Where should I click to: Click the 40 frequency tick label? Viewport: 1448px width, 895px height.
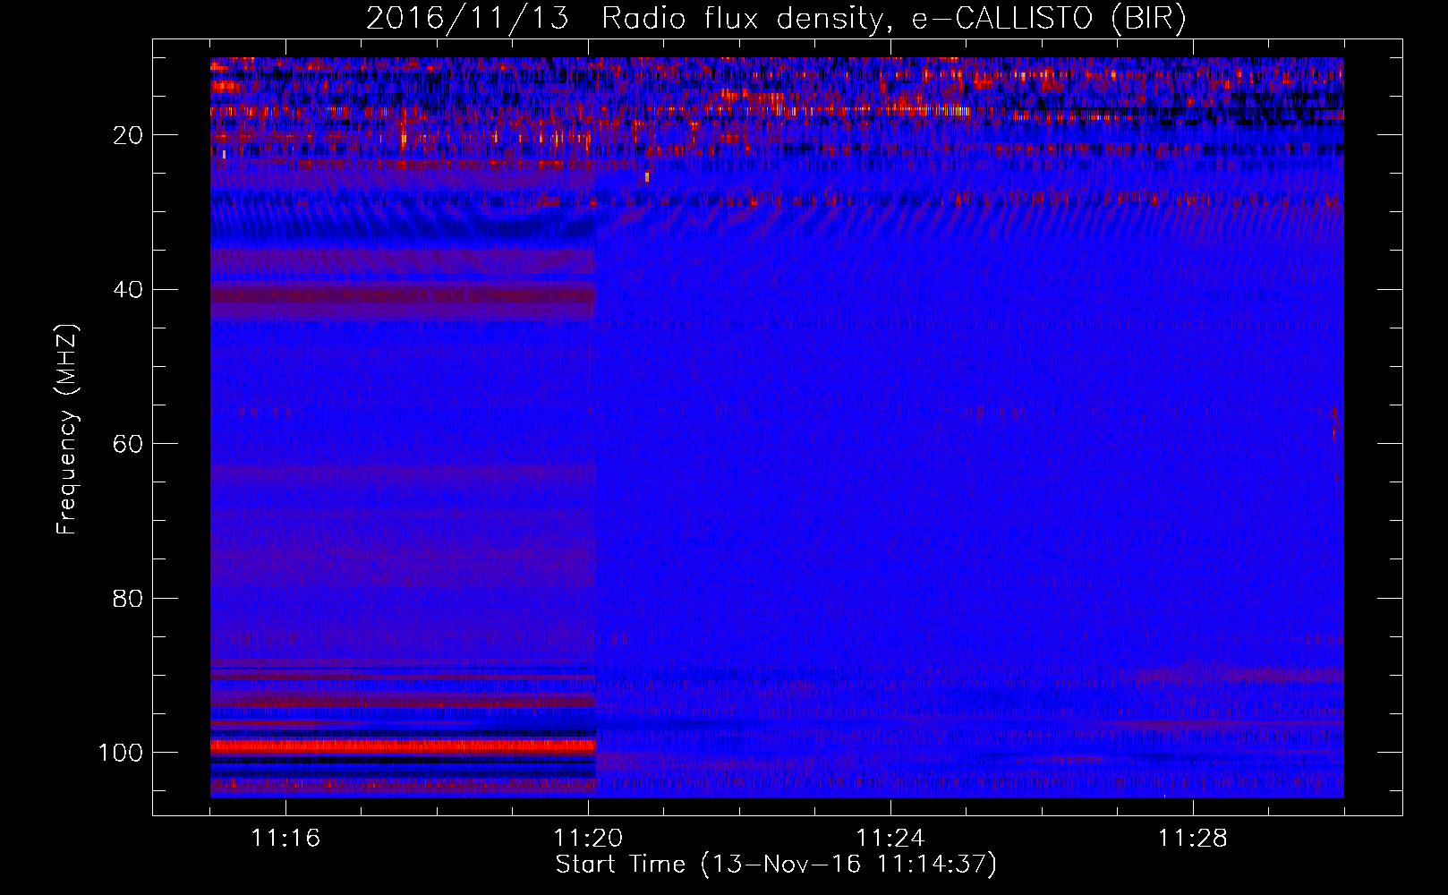[x=129, y=290]
